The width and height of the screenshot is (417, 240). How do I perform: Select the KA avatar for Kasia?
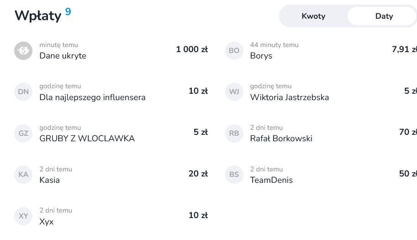pos(23,175)
